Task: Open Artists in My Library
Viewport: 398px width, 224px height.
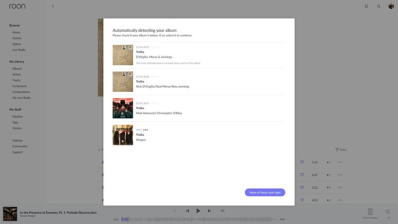Action: [17, 74]
